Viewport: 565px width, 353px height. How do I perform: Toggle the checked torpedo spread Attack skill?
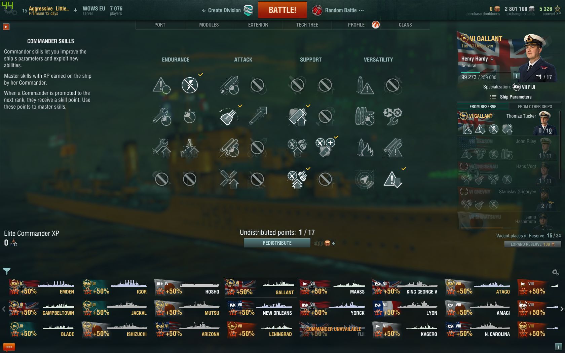pyautogui.click(x=230, y=116)
